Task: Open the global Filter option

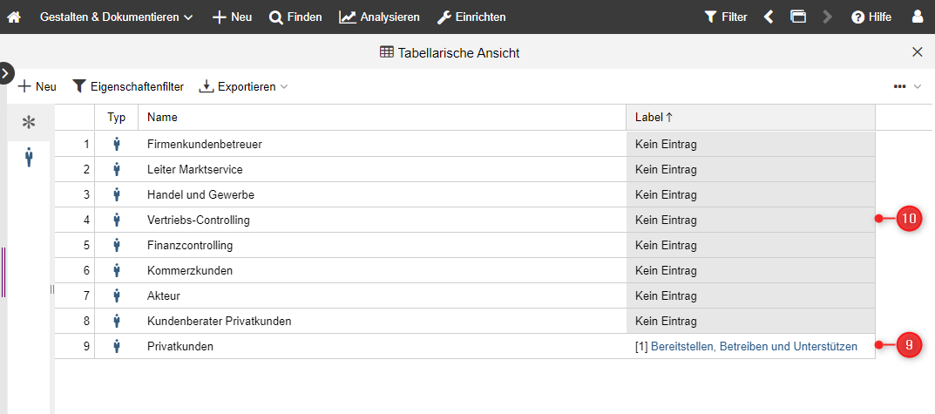Action: 726,17
